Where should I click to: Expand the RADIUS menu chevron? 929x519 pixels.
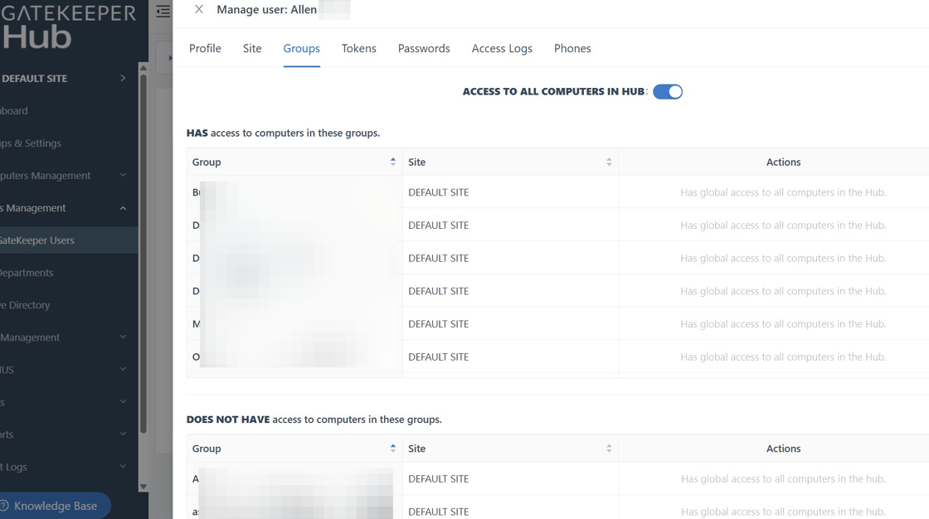[x=123, y=370]
